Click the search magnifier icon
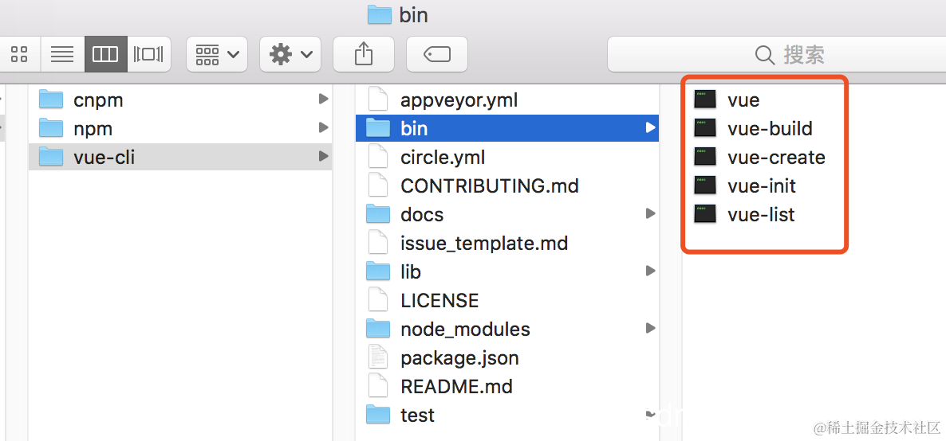The height and width of the screenshot is (441, 946). coord(764,56)
